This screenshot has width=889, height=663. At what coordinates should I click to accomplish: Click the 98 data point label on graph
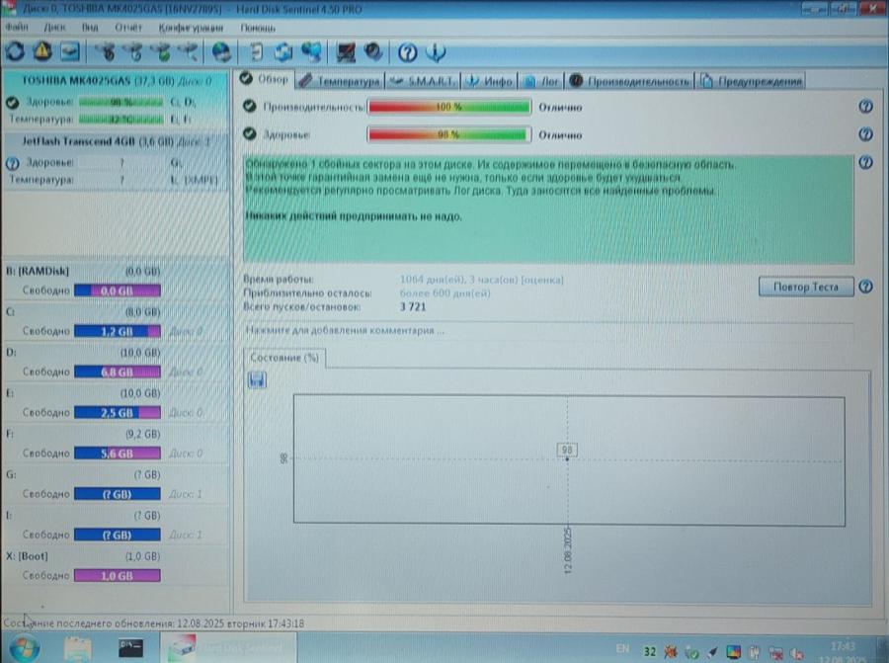point(567,450)
